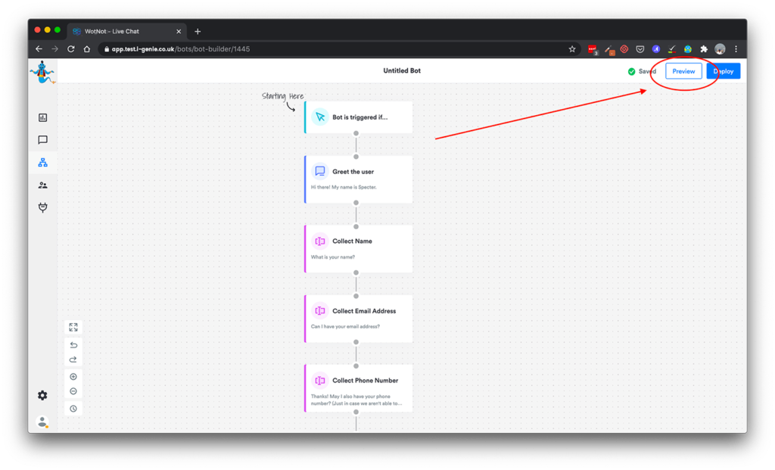Click the fit-to-screen canvas icon

click(73, 327)
